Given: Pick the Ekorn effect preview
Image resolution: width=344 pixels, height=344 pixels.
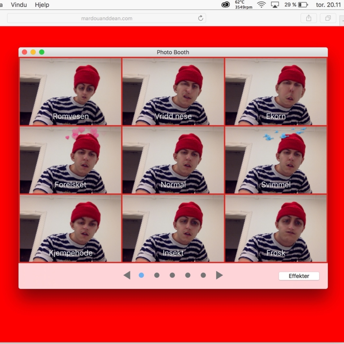Looking at the screenshot, I should (276, 91).
